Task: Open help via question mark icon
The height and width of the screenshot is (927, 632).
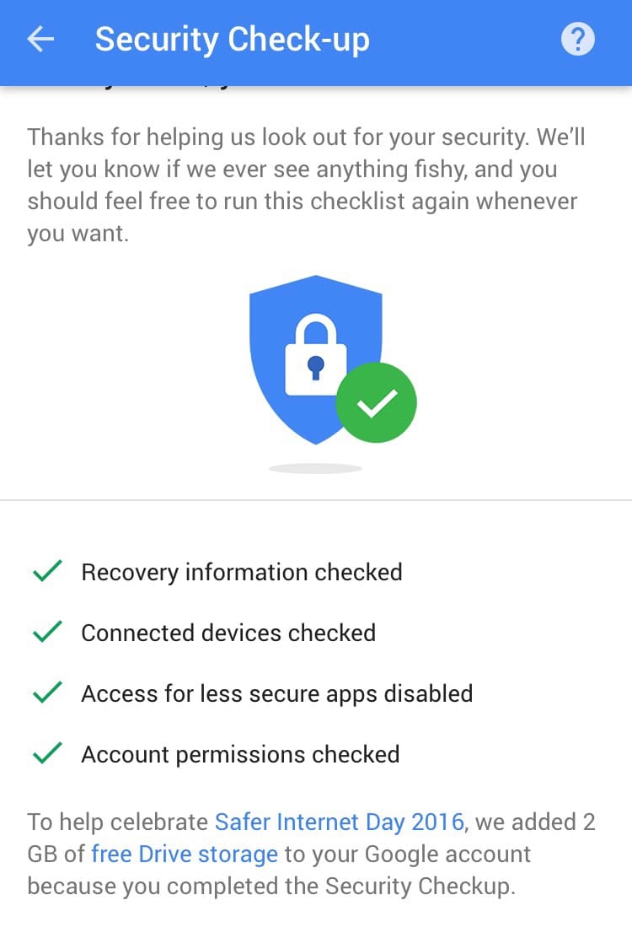Action: click(577, 40)
